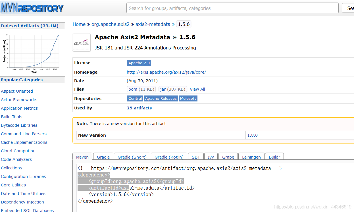This screenshot has width=354, height=212.
Task: Select the Maven tab
Action: (x=82, y=157)
